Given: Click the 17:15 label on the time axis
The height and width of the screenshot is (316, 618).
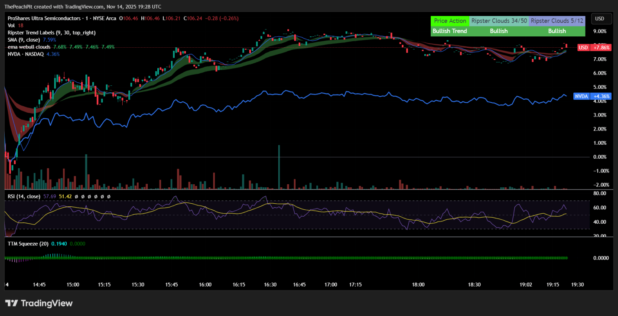Looking at the screenshot, I should (355, 285).
